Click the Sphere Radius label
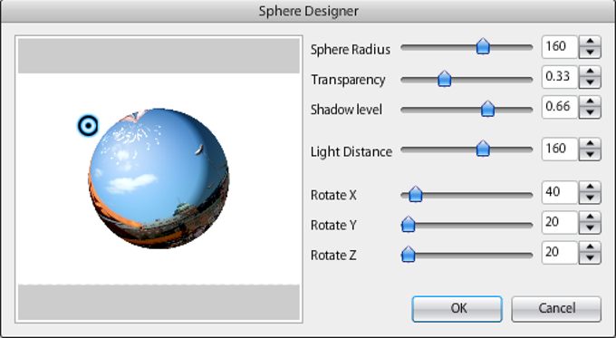The image size is (616, 338). 351,50
